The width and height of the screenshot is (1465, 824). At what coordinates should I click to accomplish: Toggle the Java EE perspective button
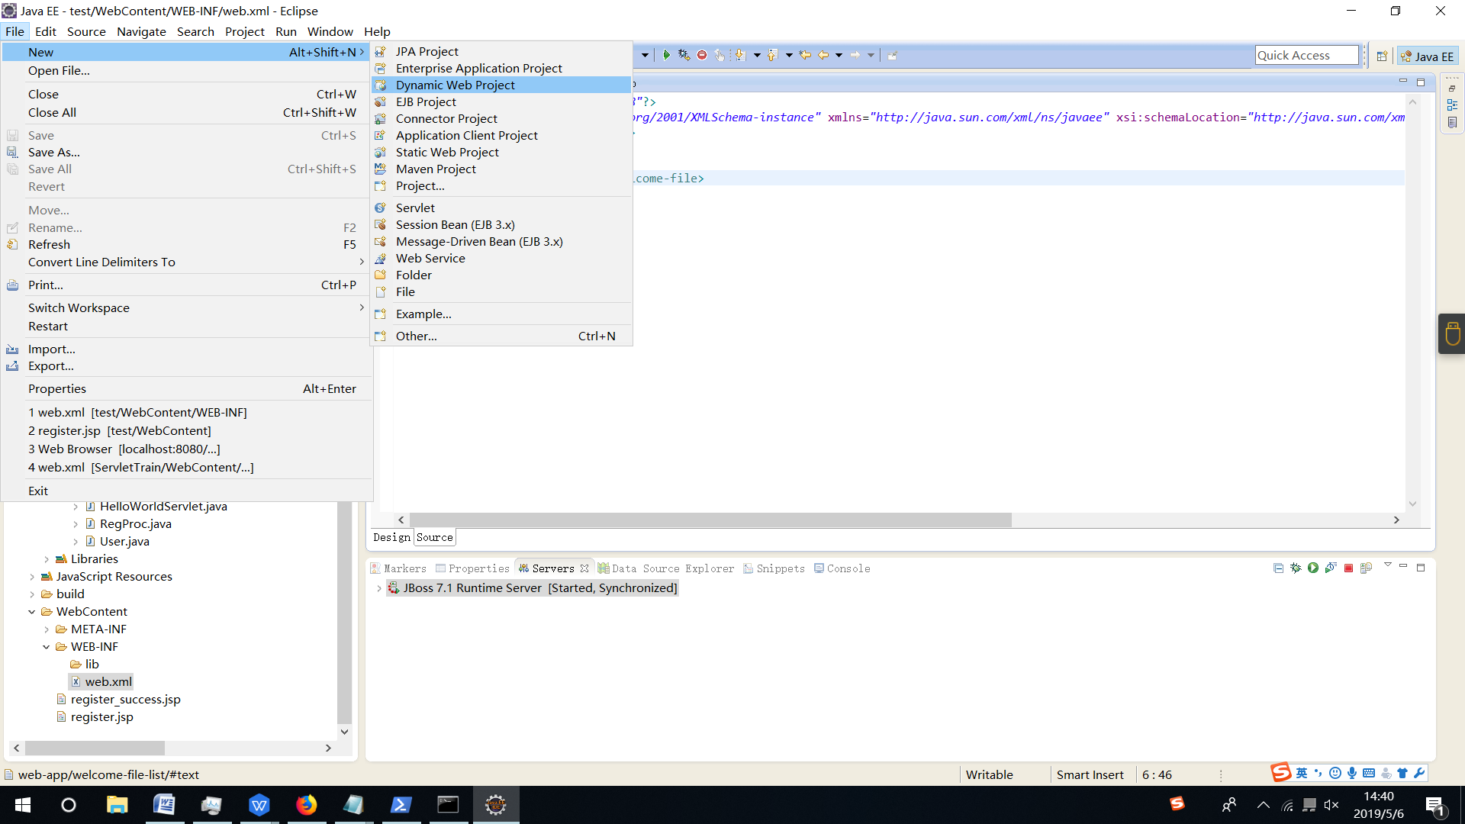point(1428,56)
